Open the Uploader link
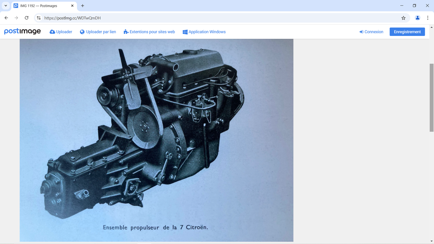This screenshot has width=434, height=244. [x=61, y=32]
